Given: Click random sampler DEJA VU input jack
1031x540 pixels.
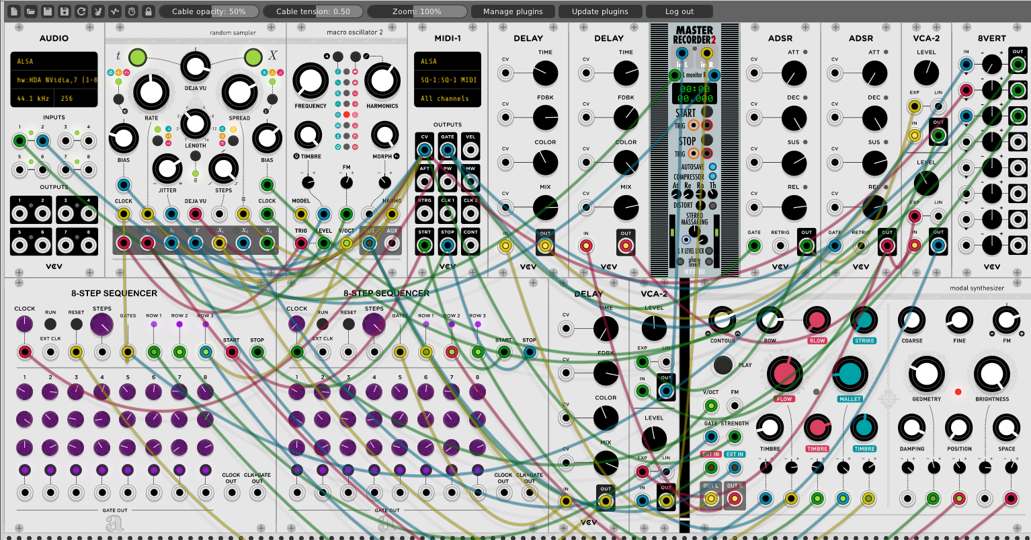Looking at the screenshot, I should (196, 215).
